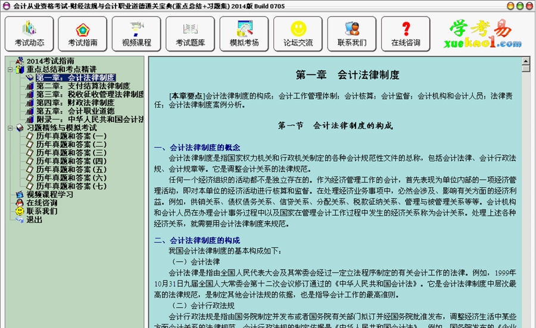The height and width of the screenshot is (328, 536).
Task: Click the heading 二、会计法律制度的构成
Action: 197,241
